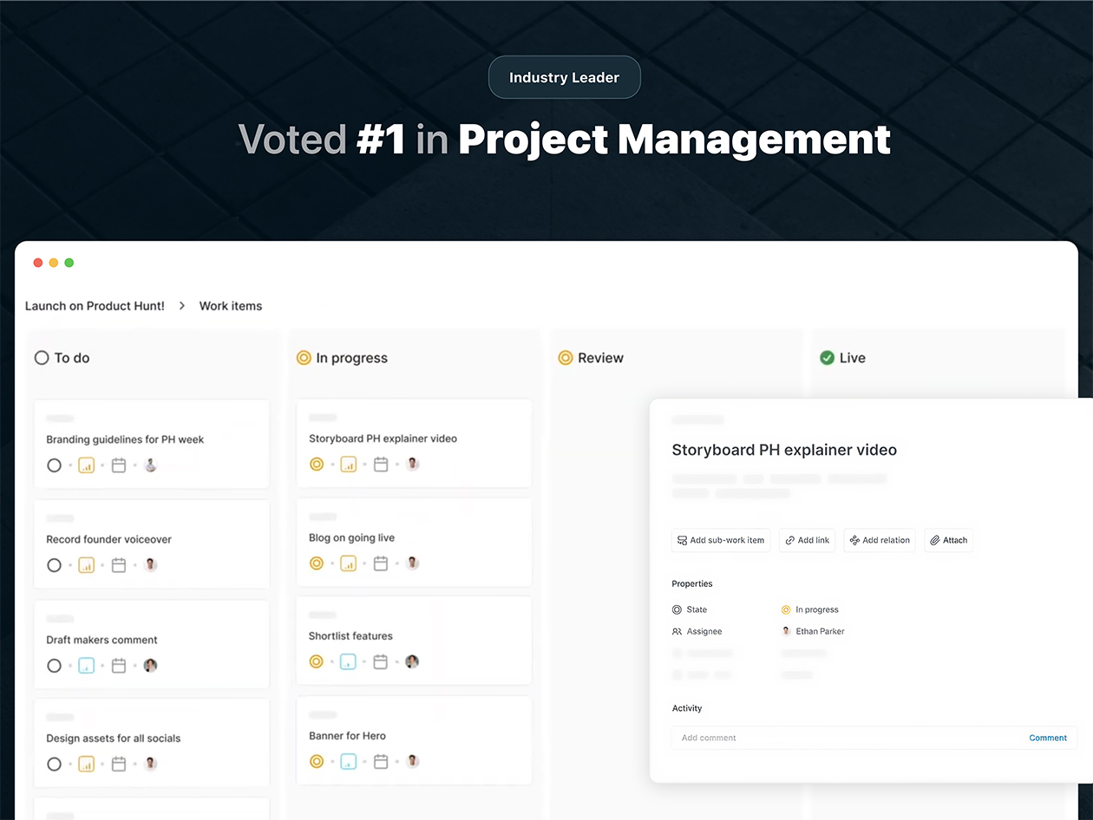Click the State target icon in Properties

tap(677, 609)
